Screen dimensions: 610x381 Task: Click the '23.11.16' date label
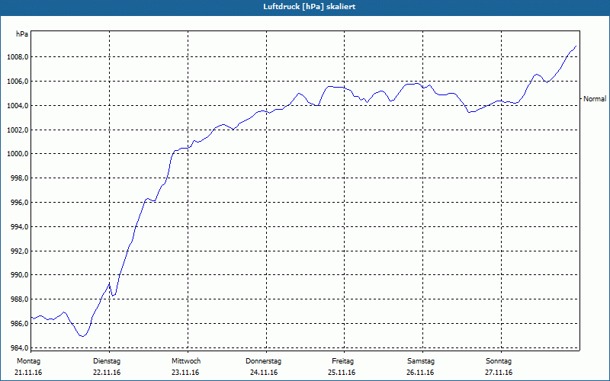tap(185, 373)
